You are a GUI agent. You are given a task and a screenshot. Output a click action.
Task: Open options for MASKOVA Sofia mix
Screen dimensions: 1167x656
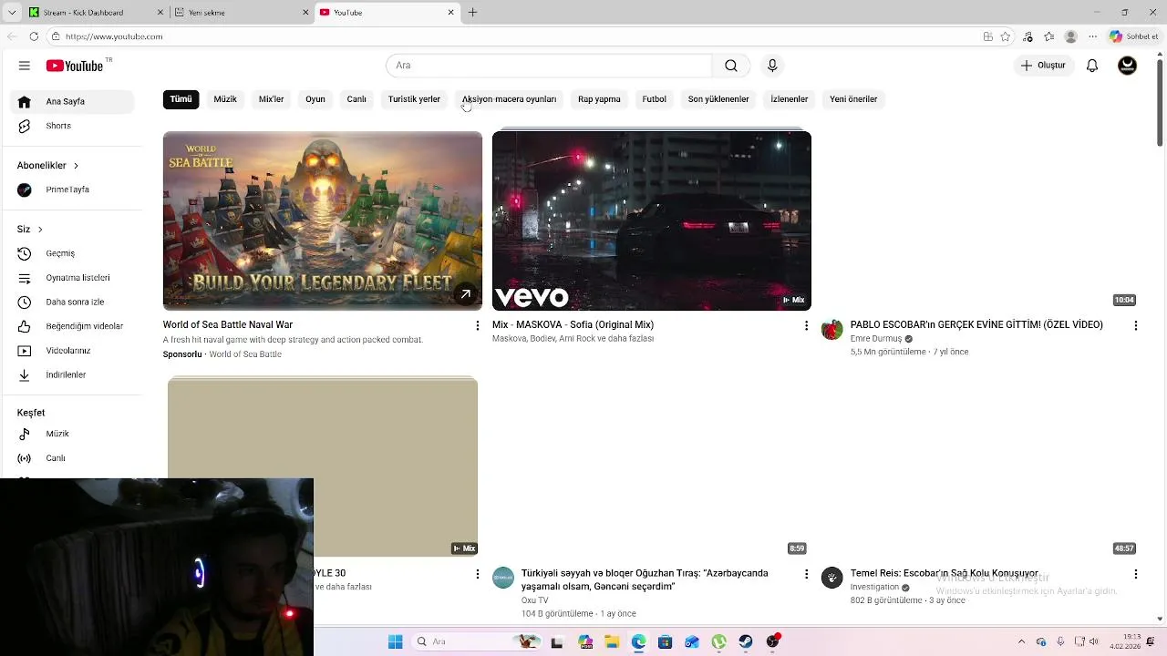tap(806, 325)
